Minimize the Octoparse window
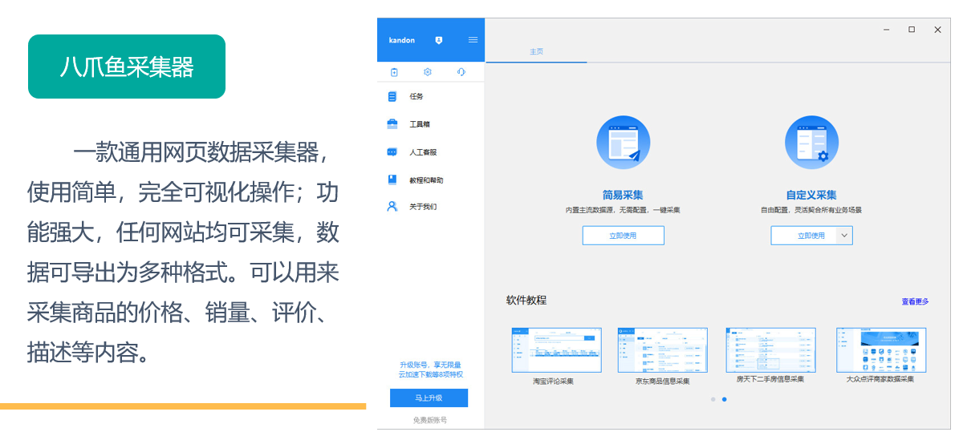Screen dimensions: 955x436 coord(887,29)
